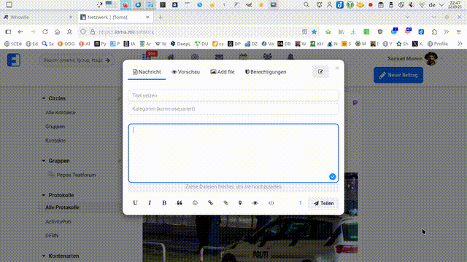Switch to the Vorschau tab
This screenshot has height=262, width=467.
tap(185, 72)
